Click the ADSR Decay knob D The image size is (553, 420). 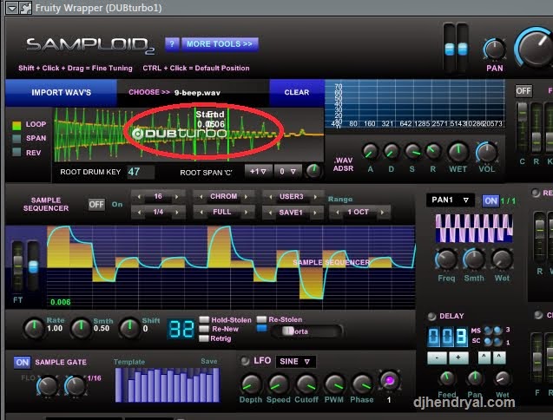[x=391, y=152]
